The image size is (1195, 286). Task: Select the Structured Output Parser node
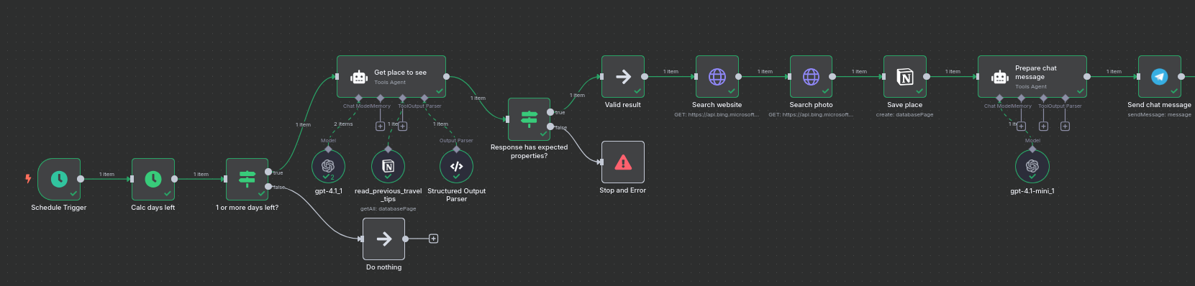456,167
